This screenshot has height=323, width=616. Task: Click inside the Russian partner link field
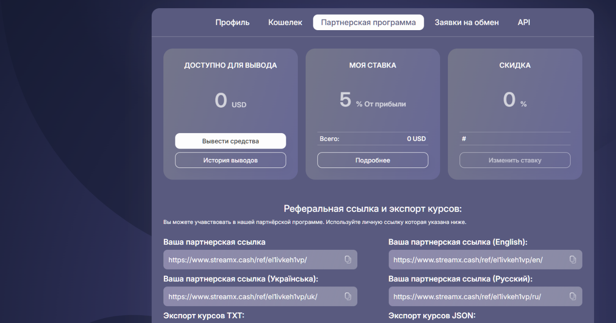pyautogui.click(x=474, y=296)
